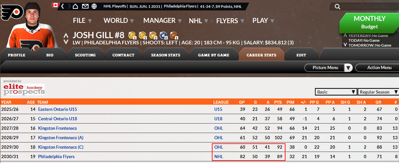Show next day with schedule down arrow
The width and height of the screenshot is (399, 163).
[345, 45]
